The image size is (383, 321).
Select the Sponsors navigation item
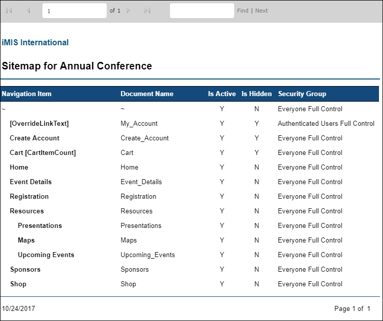[x=25, y=270]
